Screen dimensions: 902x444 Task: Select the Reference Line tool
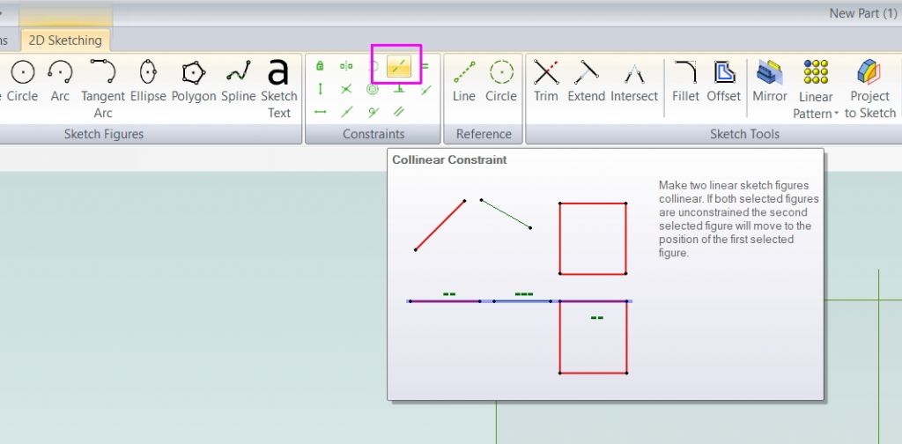tap(463, 82)
